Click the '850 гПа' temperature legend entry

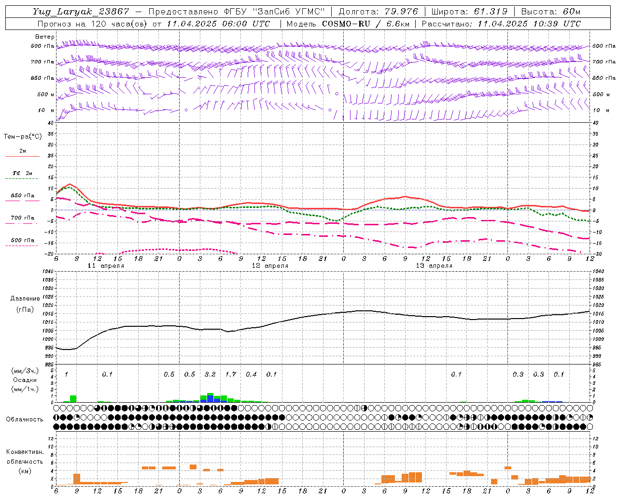tap(22, 196)
